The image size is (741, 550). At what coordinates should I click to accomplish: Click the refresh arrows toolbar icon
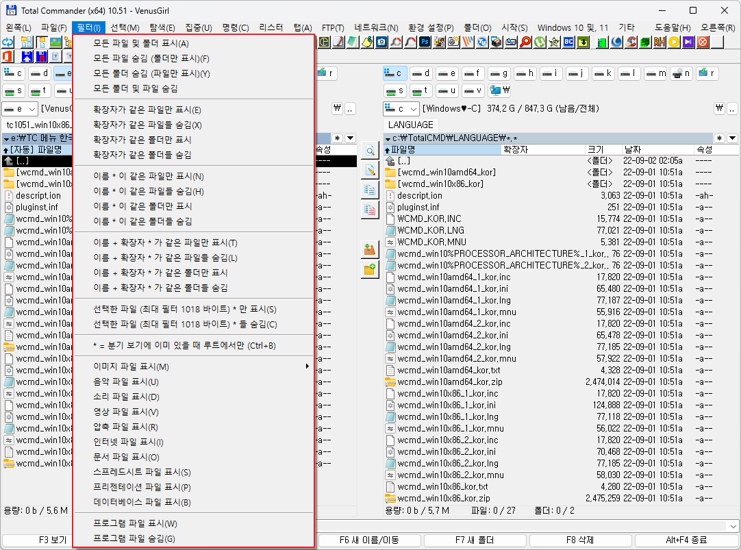pyautogui.click(x=8, y=42)
